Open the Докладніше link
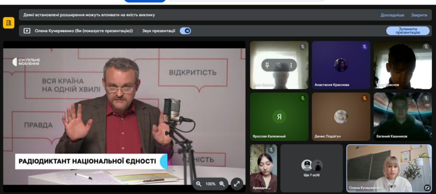The width and height of the screenshot is (436, 194). 392,15
